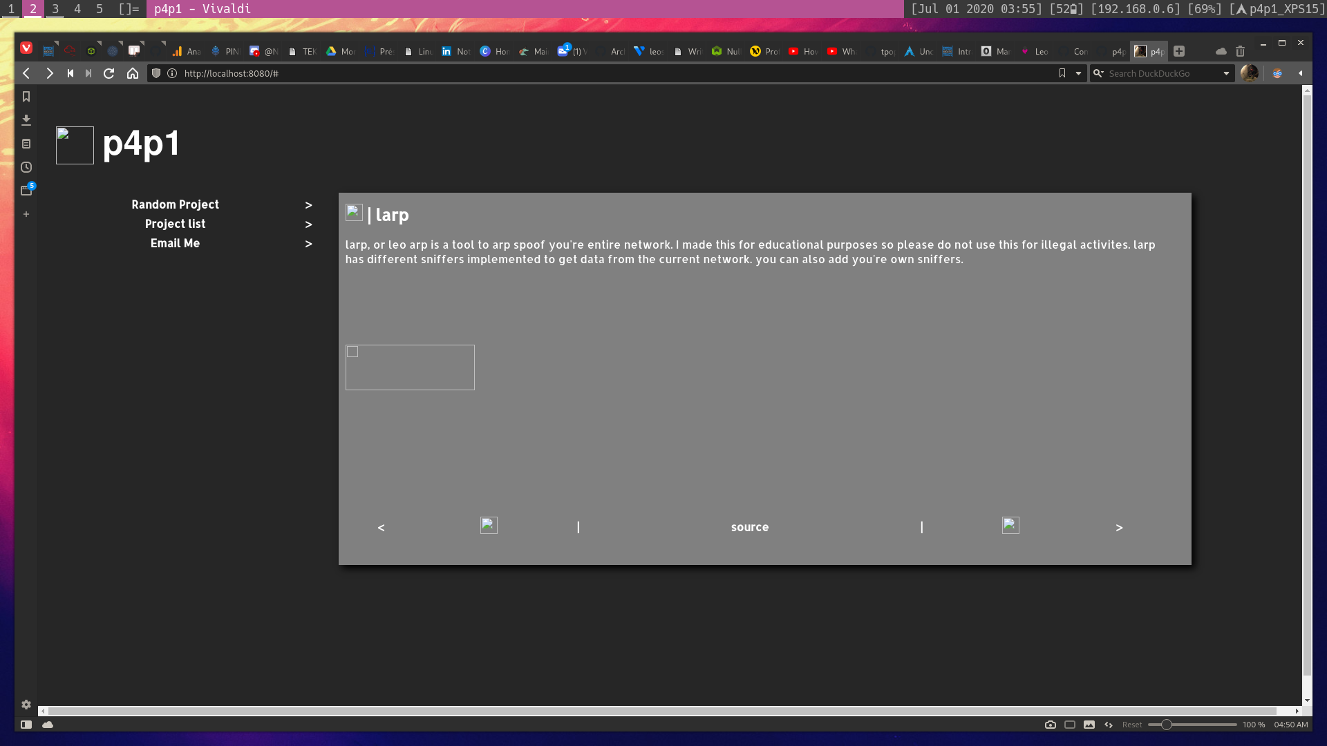This screenshot has width=1327, height=746.
Task: Open the Vivaldi menu icon
Action: [x=26, y=48]
